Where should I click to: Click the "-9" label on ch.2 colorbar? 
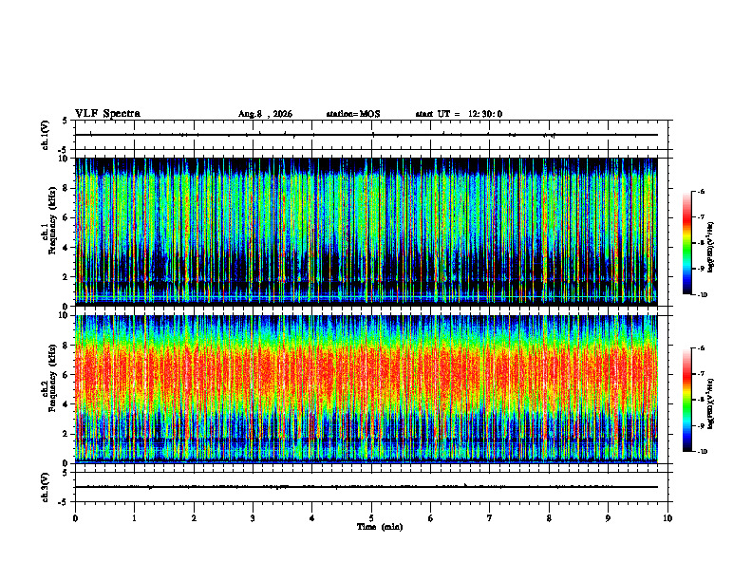(701, 425)
